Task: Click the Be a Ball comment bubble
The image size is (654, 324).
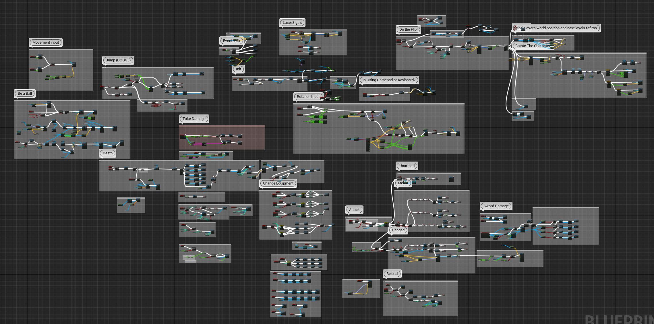Action: pyautogui.click(x=25, y=94)
